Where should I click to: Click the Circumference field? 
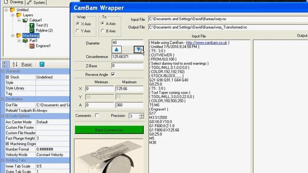click(x=128, y=57)
